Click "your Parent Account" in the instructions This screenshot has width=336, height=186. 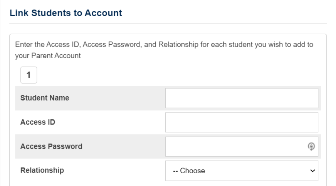pyautogui.click(x=48, y=55)
